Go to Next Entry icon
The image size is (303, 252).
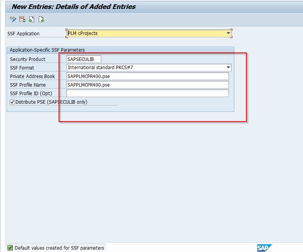point(41,19)
